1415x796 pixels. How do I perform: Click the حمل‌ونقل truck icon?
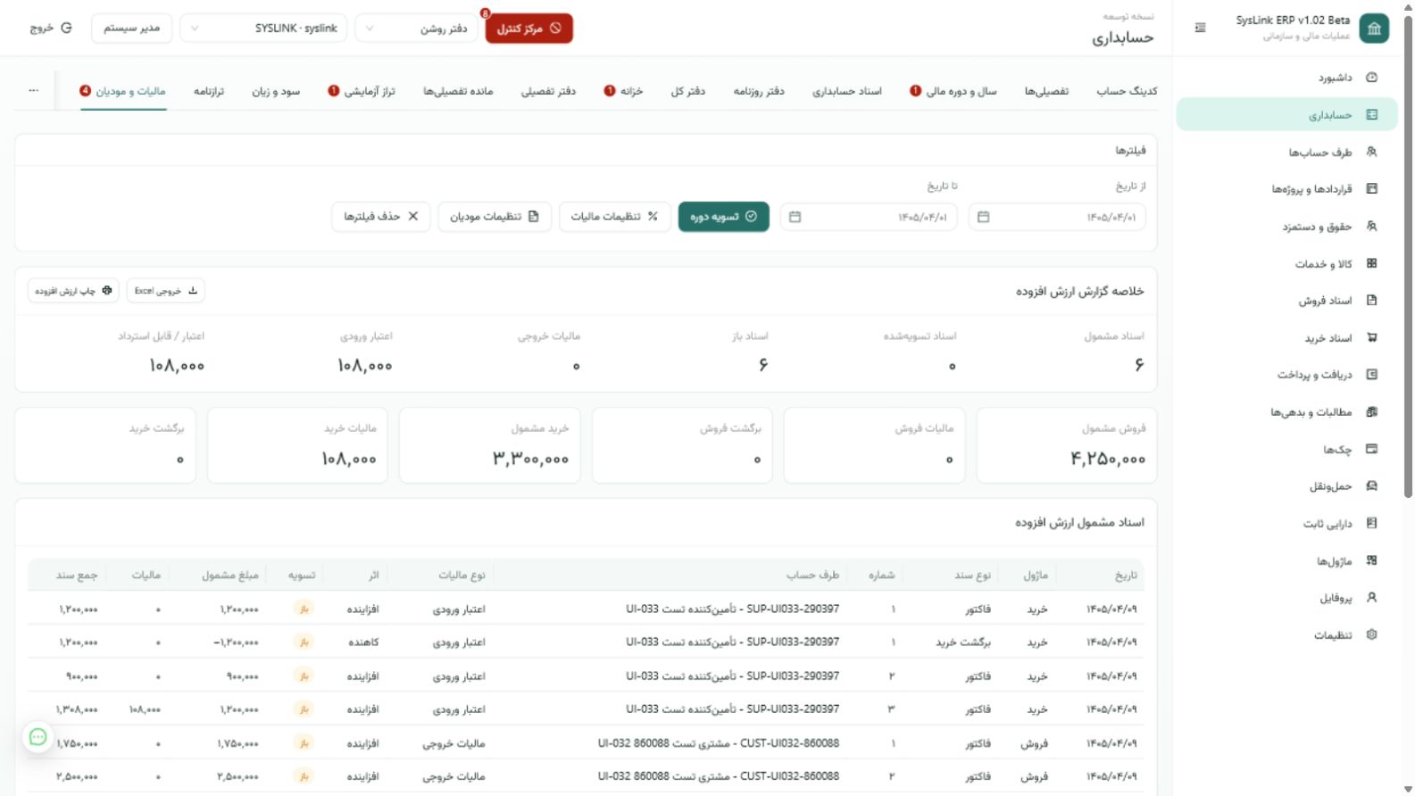(x=1372, y=486)
